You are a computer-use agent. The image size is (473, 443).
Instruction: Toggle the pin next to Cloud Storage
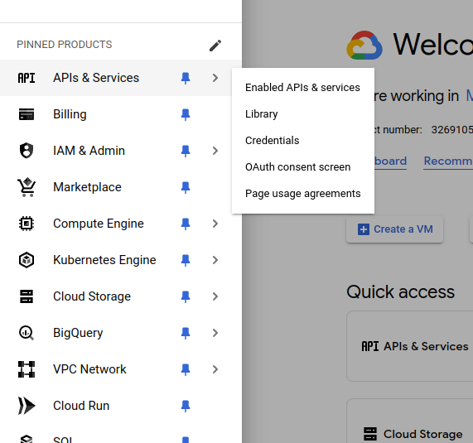click(186, 296)
